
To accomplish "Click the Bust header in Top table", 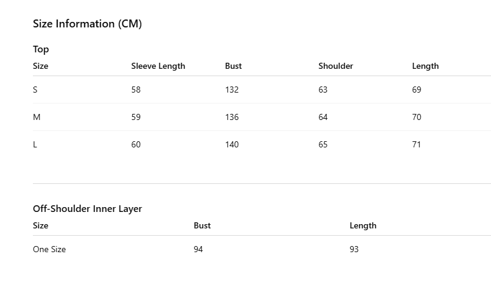I will (x=233, y=66).
